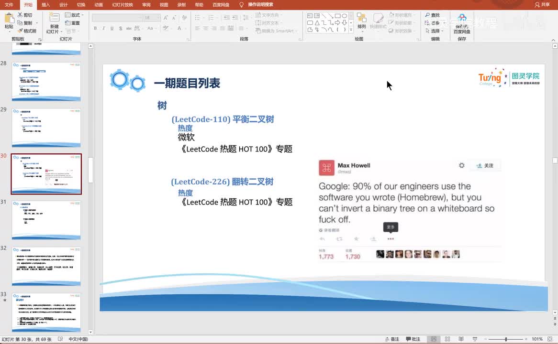This screenshot has height=344, width=558.
Task: Click the Paste (粘贴) clipboard icon
Action: click(x=9, y=19)
